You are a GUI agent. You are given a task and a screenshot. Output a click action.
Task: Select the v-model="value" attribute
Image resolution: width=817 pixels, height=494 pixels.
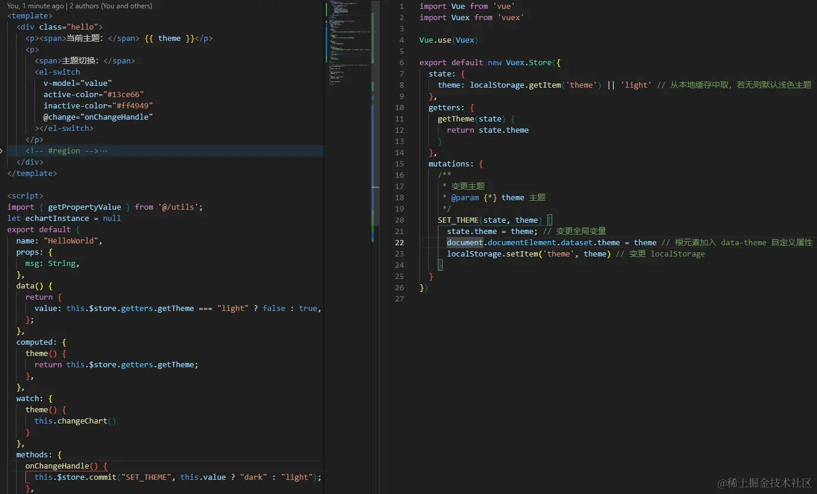78,84
